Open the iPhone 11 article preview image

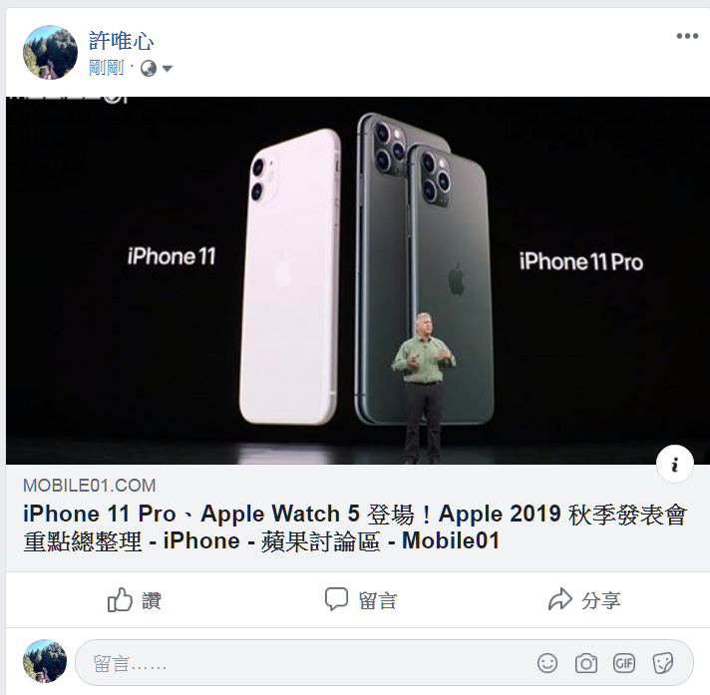pos(358,280)
